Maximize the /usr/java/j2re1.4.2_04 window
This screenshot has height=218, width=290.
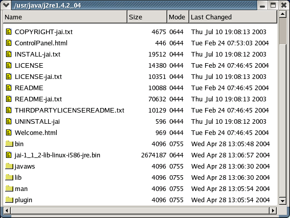pyautogui.click(x=273, y=5)
